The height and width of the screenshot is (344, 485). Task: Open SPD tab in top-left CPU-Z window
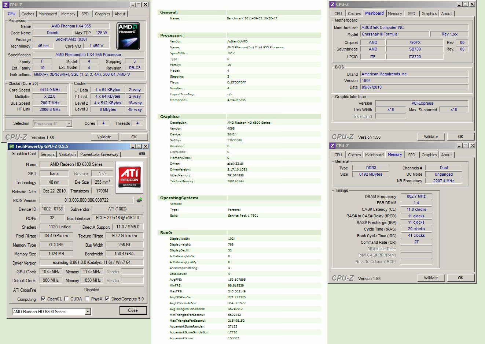tap(85, 14)
